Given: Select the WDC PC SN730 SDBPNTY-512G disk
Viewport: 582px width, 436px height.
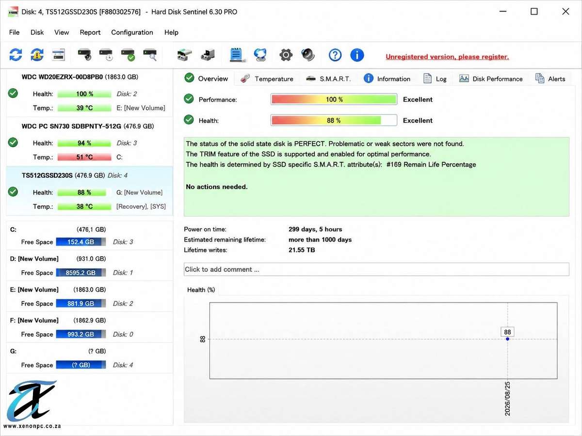Looking at the screenshot, I should pyautogui.click(x=90, y=142).
